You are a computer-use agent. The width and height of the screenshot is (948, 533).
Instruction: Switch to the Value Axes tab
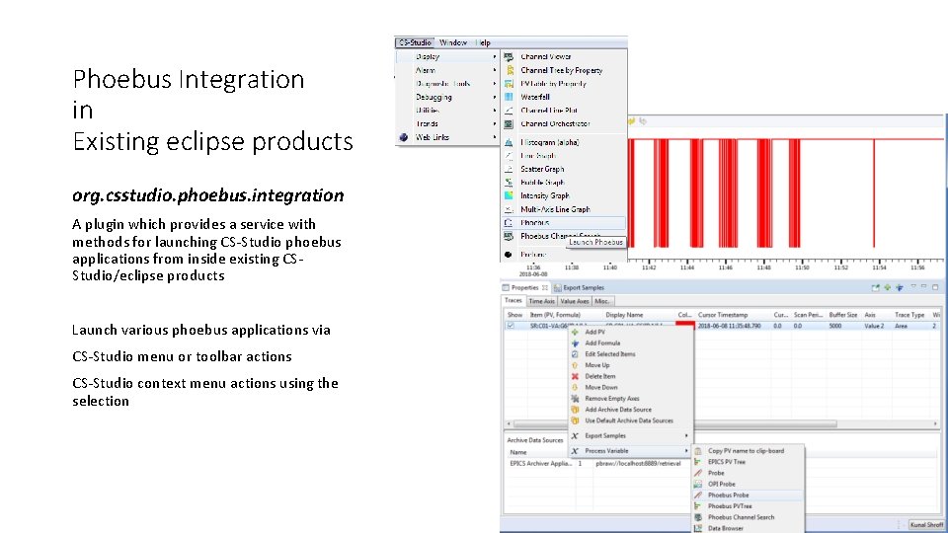(x=575, y=301)
